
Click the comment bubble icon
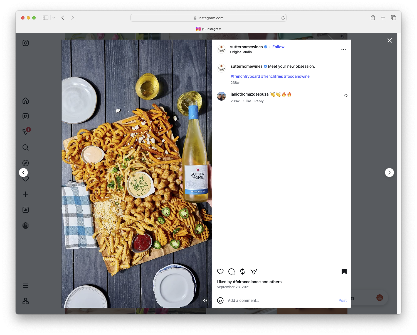pyautogui.click(x=231, y=271)
